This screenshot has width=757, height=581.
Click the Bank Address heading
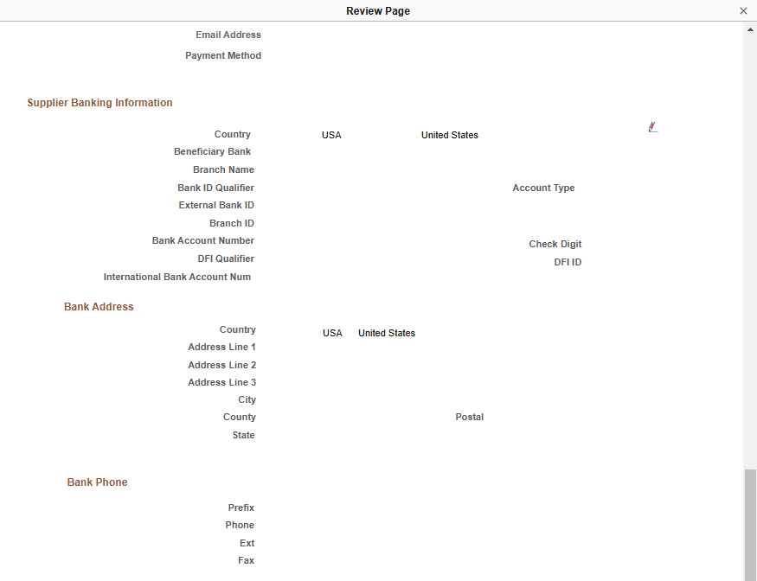(x=99, y=307)
